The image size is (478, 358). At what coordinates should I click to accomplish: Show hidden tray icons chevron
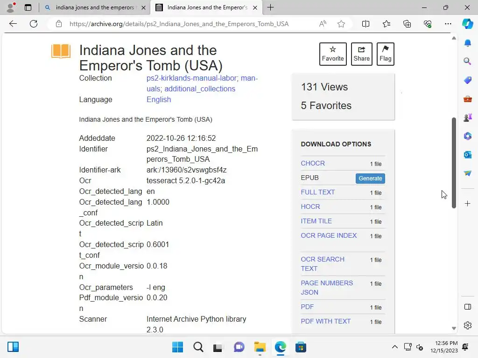(x=394, y=347)
